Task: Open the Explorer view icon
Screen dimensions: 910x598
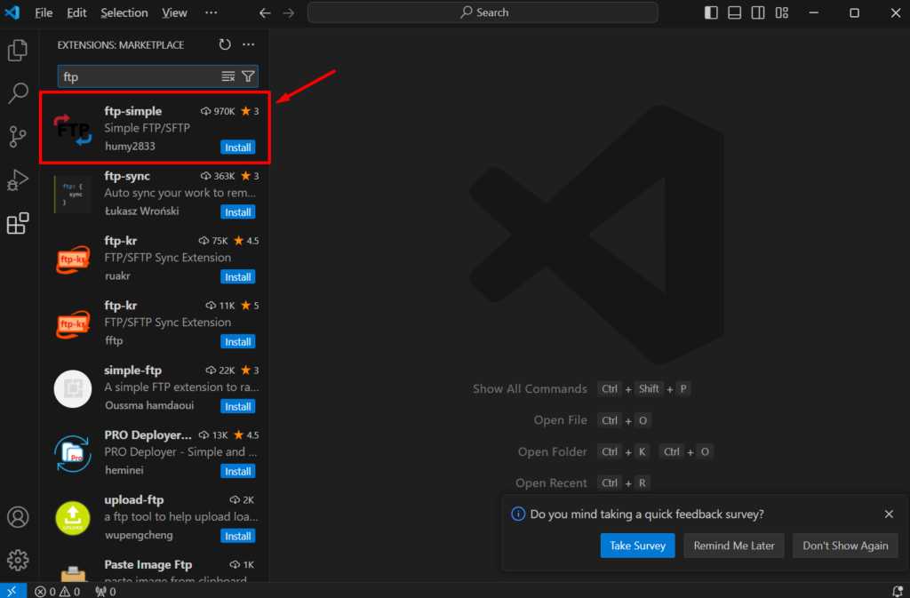Action: pyautogui.click(x=18, y=51)
